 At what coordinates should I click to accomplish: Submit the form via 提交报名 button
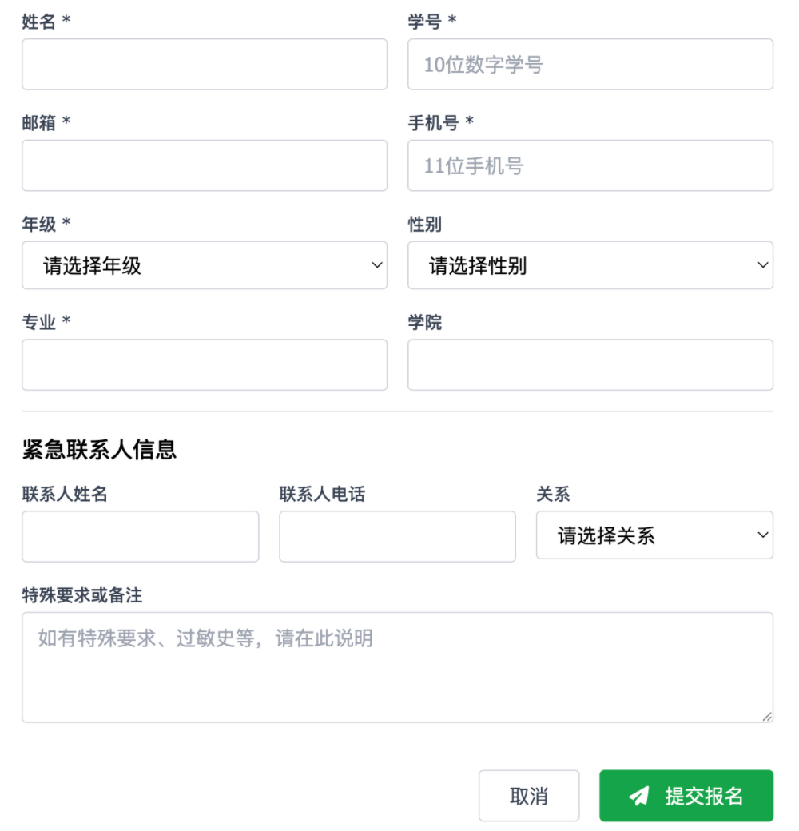pyautogui.click(x=686, y=796)
